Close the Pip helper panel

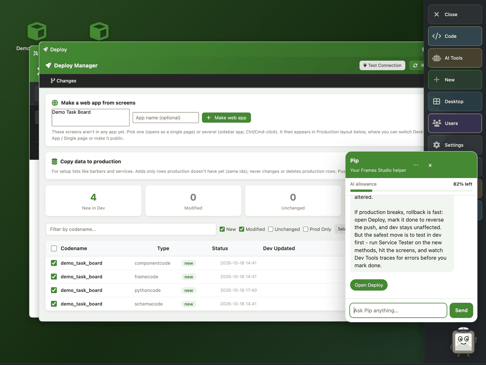[430, 165]
